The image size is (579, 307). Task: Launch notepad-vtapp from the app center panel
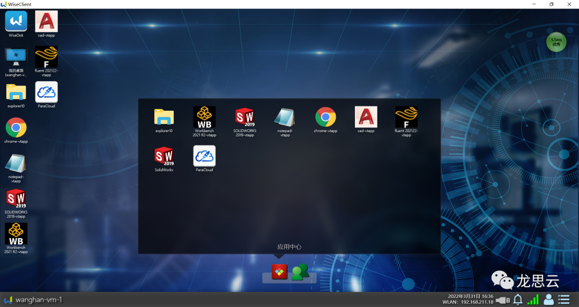(285, 118)
